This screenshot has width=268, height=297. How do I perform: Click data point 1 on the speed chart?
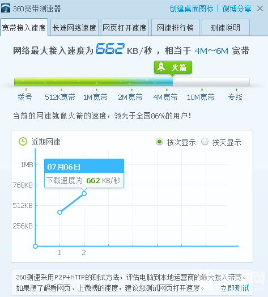pyautogui.click(x=59, y=212)
